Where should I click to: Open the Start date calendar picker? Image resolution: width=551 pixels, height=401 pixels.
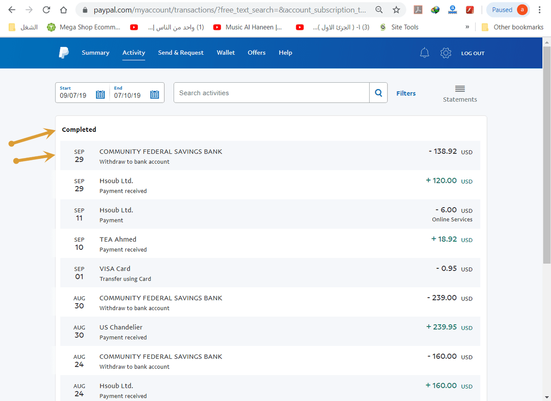pos(100,95)
